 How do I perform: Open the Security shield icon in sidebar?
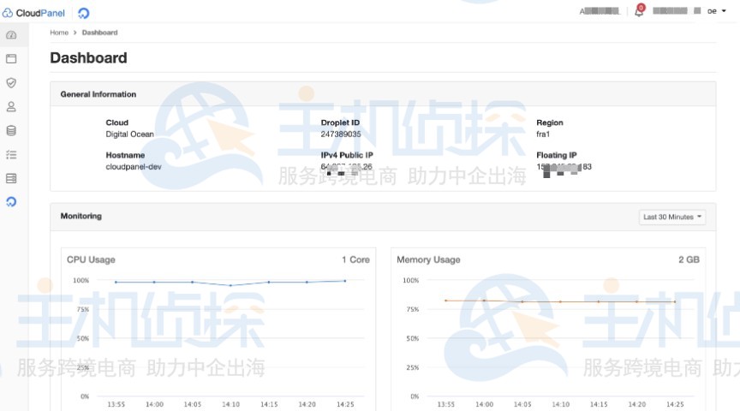[x=11, y=83]
